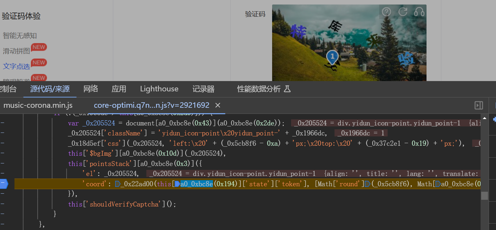This screenshot has width=496, height=230.
Task: Close the core-optimi js file tab
Action: [x=218, y=105]
